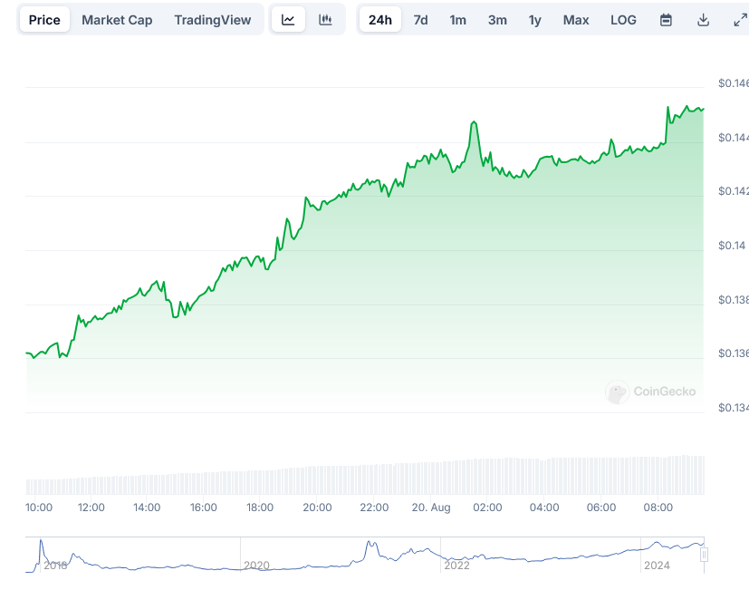Select the 3m time range

(x=497, y=20)
